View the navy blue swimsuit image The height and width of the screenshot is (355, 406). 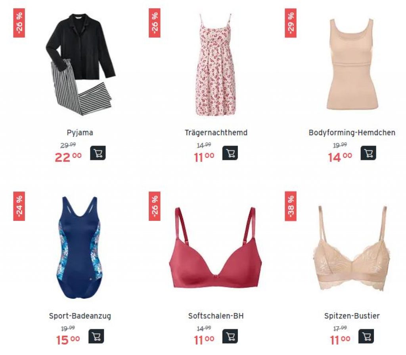point(79,247)
